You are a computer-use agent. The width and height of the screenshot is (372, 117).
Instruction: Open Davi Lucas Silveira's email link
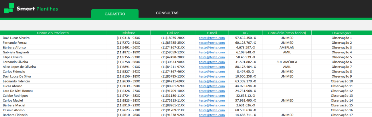(212, 38)
